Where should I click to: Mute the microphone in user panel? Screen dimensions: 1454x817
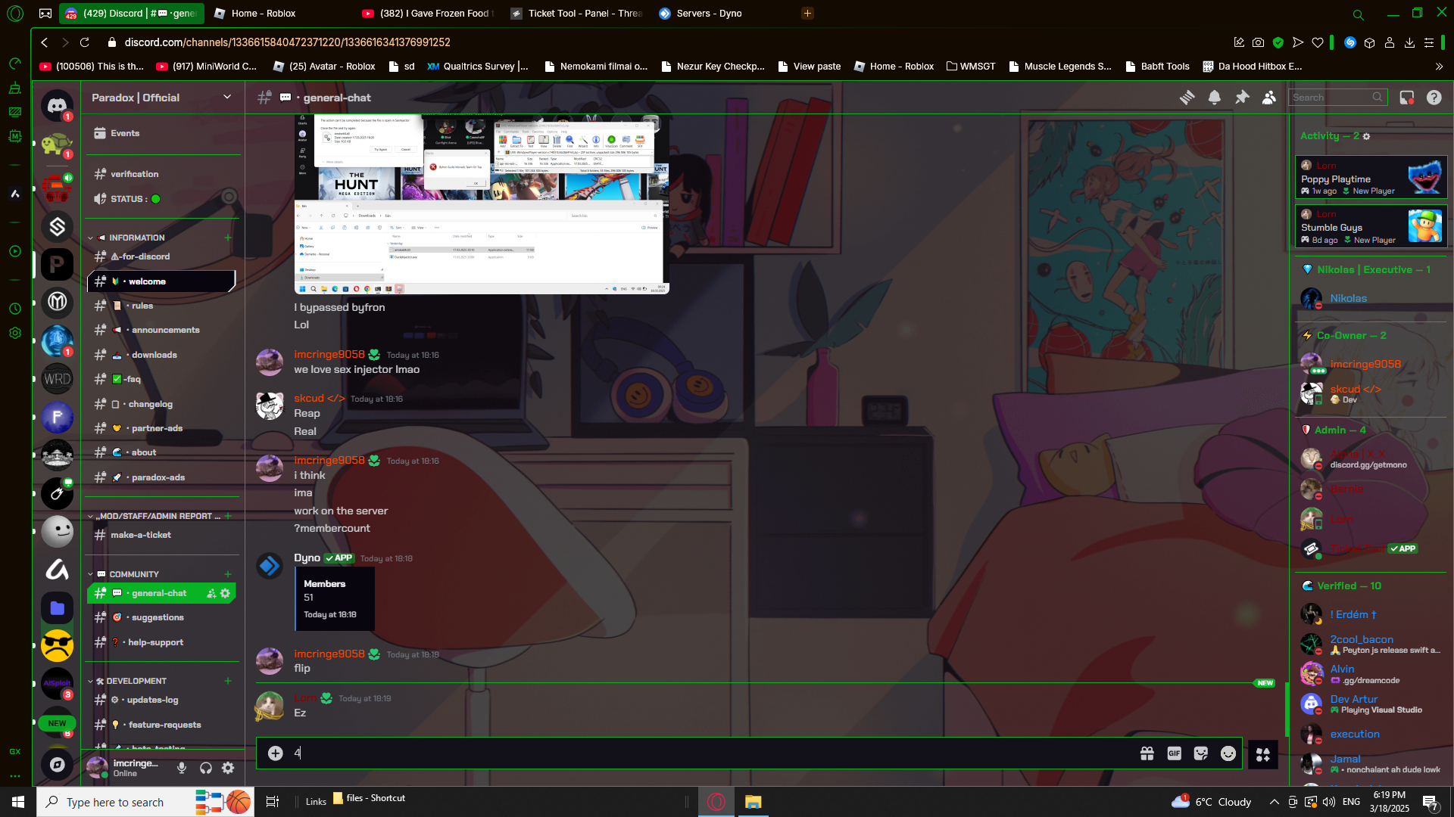(x=182, y=769)
